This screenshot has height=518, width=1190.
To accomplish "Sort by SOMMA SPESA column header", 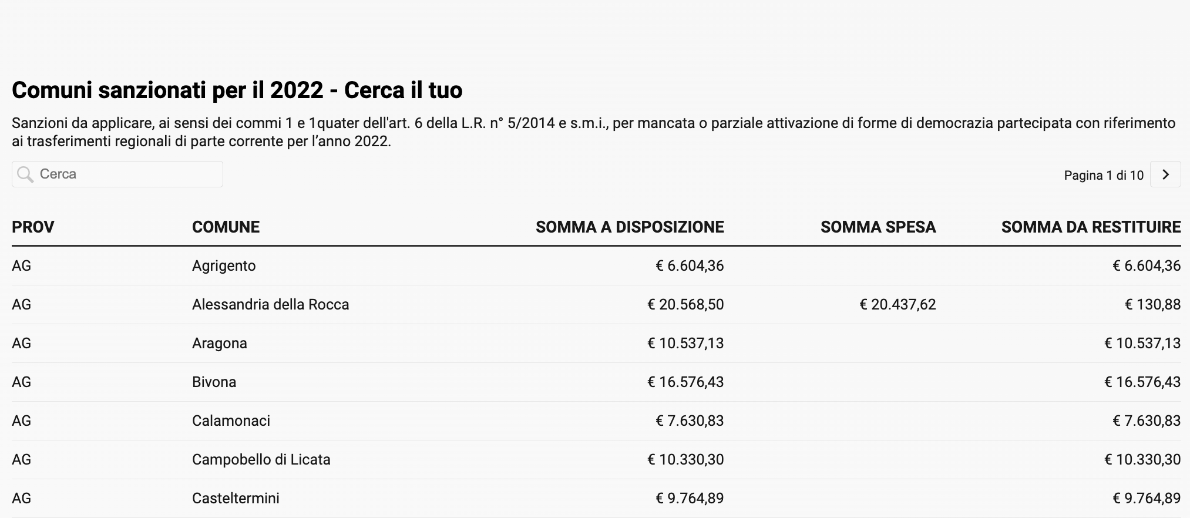I will pyautogui.click(x=878, y=227).
